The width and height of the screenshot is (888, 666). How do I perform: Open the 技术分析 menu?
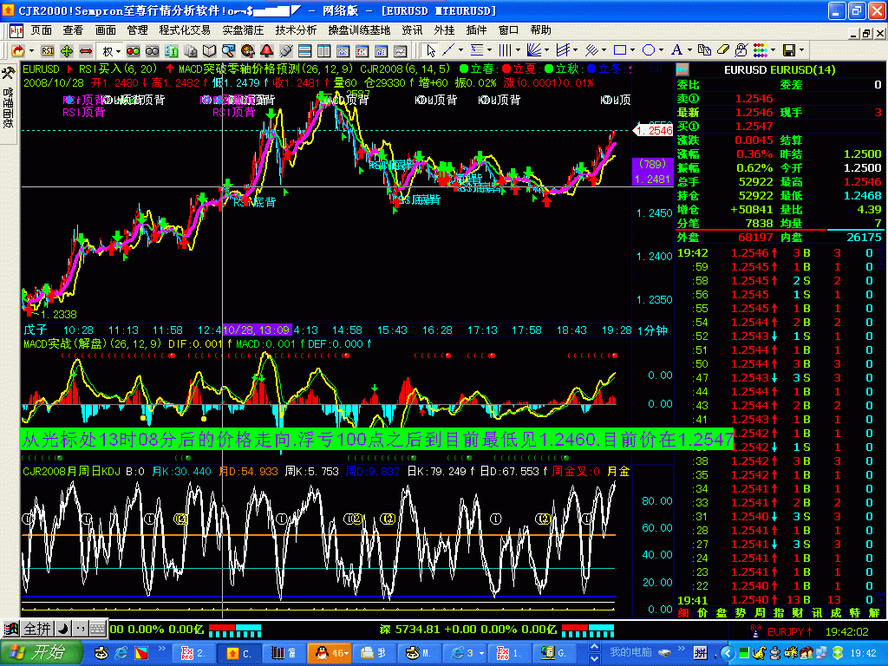click(297, 29)
